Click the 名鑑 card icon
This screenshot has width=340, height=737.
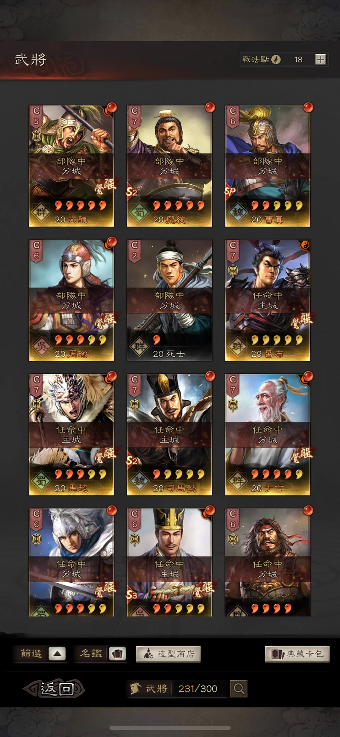[x=117, y=654]
